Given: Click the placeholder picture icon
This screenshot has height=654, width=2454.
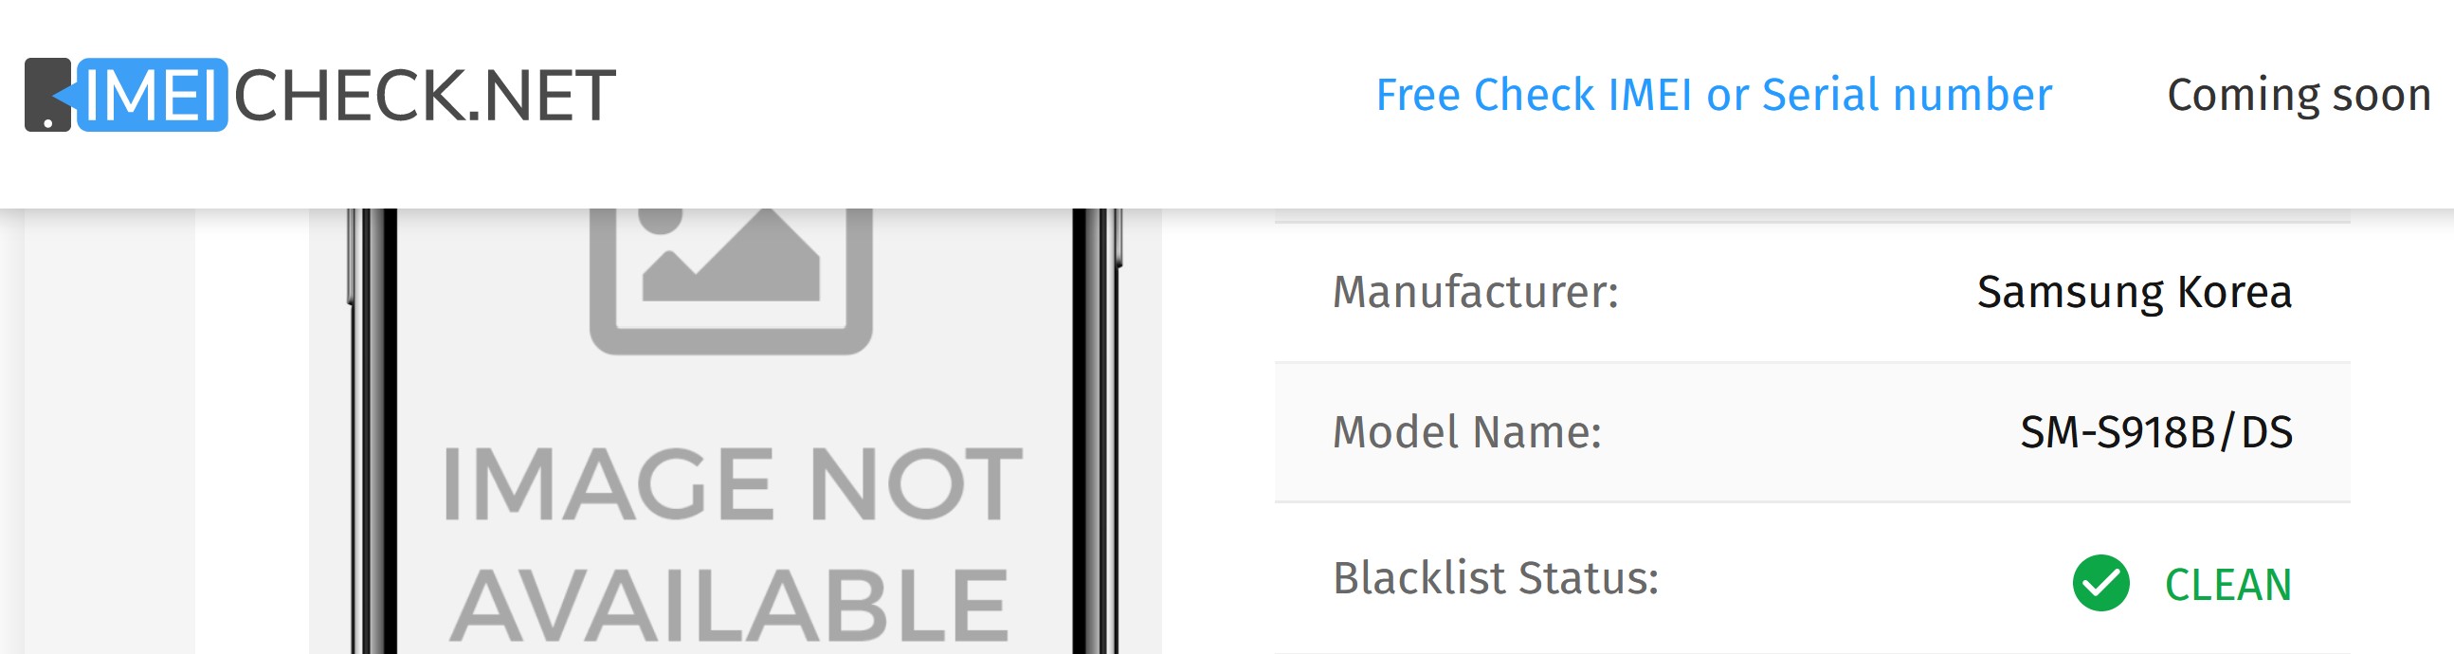Looking at the screenshot, I should tap(731, 281).
